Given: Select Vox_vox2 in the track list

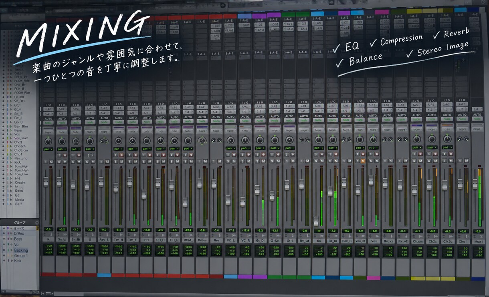Looking at the screenshot, I should point(21,138).
